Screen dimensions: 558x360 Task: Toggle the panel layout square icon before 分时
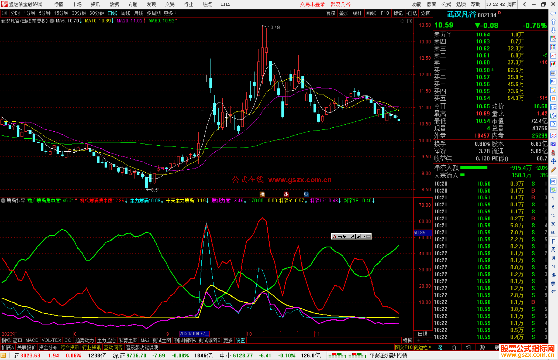[4, 13]
